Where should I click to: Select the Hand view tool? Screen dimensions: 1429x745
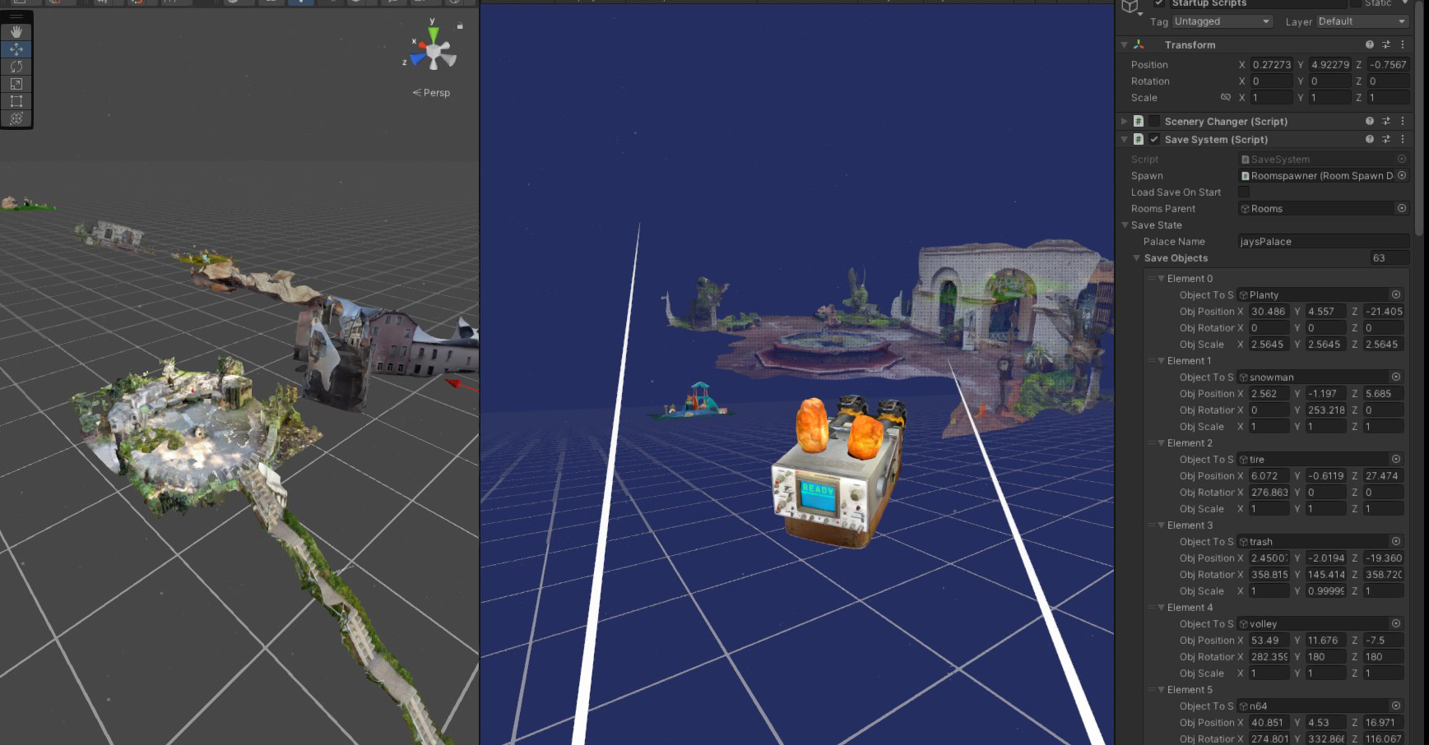(x=16, y=32)
